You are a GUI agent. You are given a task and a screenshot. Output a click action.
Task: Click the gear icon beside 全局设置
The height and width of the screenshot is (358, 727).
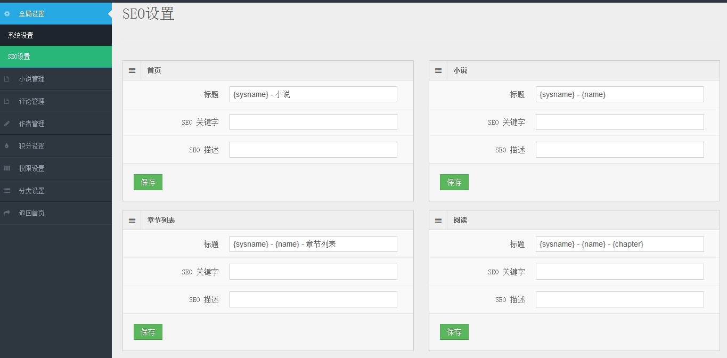[x=7, y=14]
